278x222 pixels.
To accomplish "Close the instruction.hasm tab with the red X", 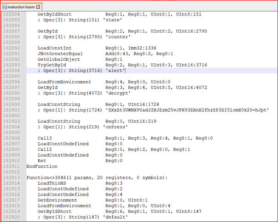I will tap(38, 7).
